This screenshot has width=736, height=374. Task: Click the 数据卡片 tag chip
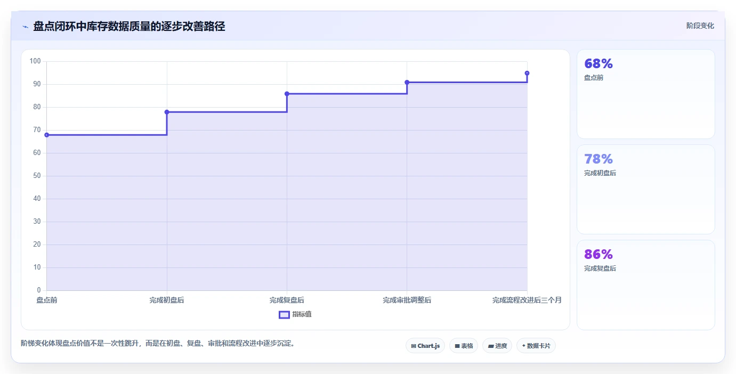point(536,346)
